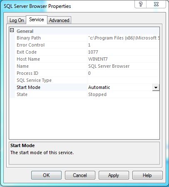Select the State property label
Viewport: 169px width, 187px height.
[x=22, y=94]
